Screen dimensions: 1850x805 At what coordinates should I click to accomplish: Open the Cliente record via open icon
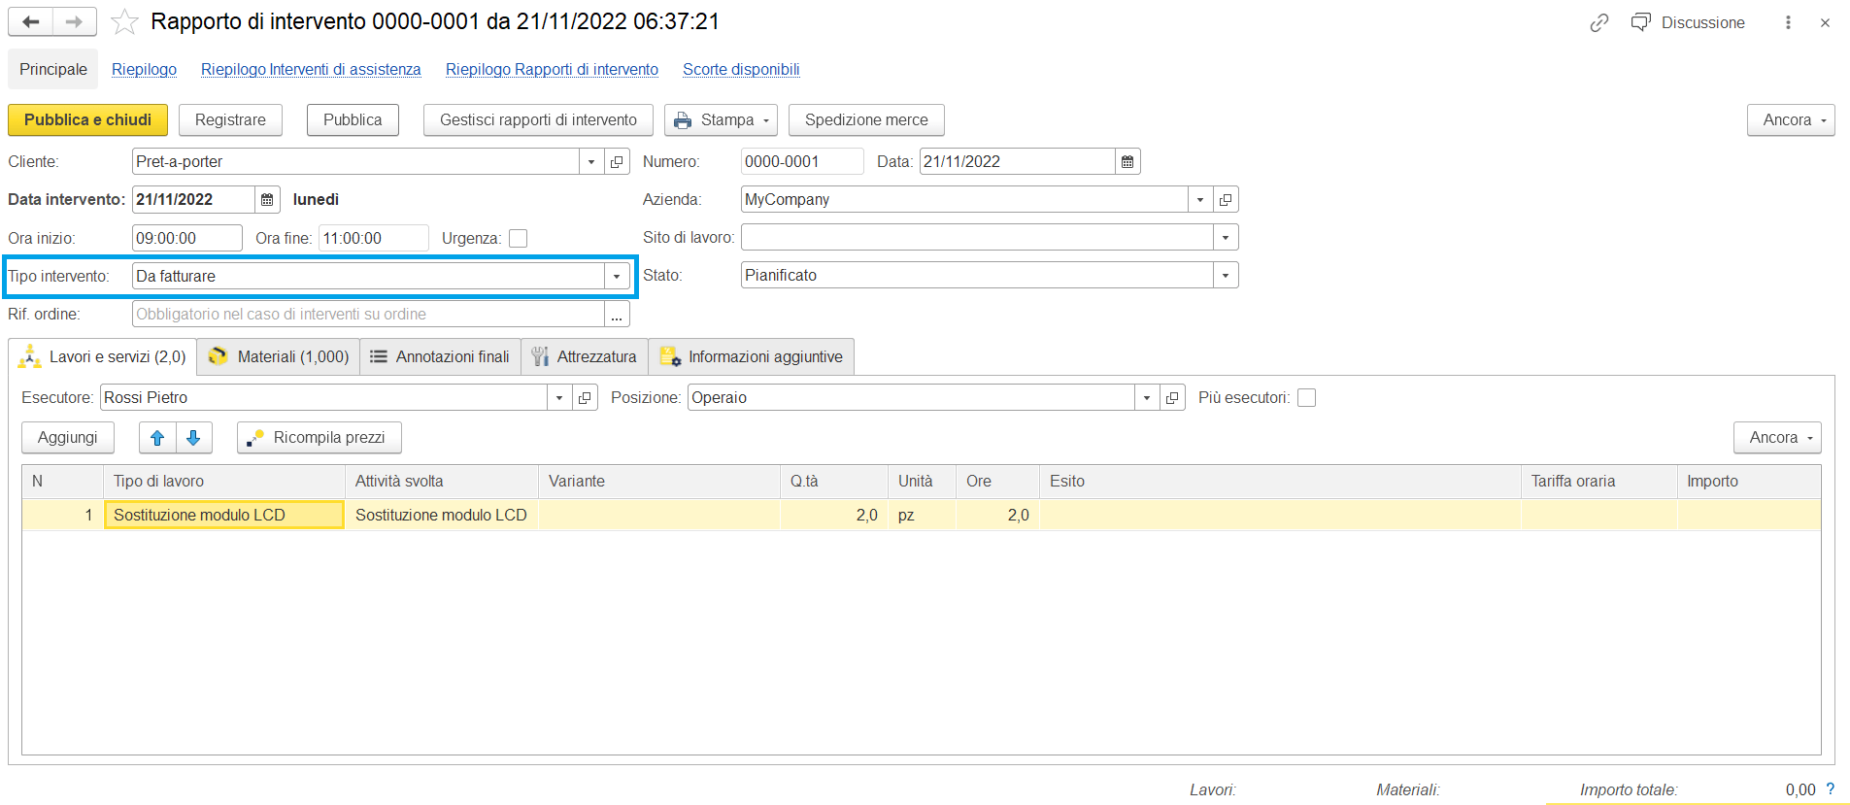[617, 161]
